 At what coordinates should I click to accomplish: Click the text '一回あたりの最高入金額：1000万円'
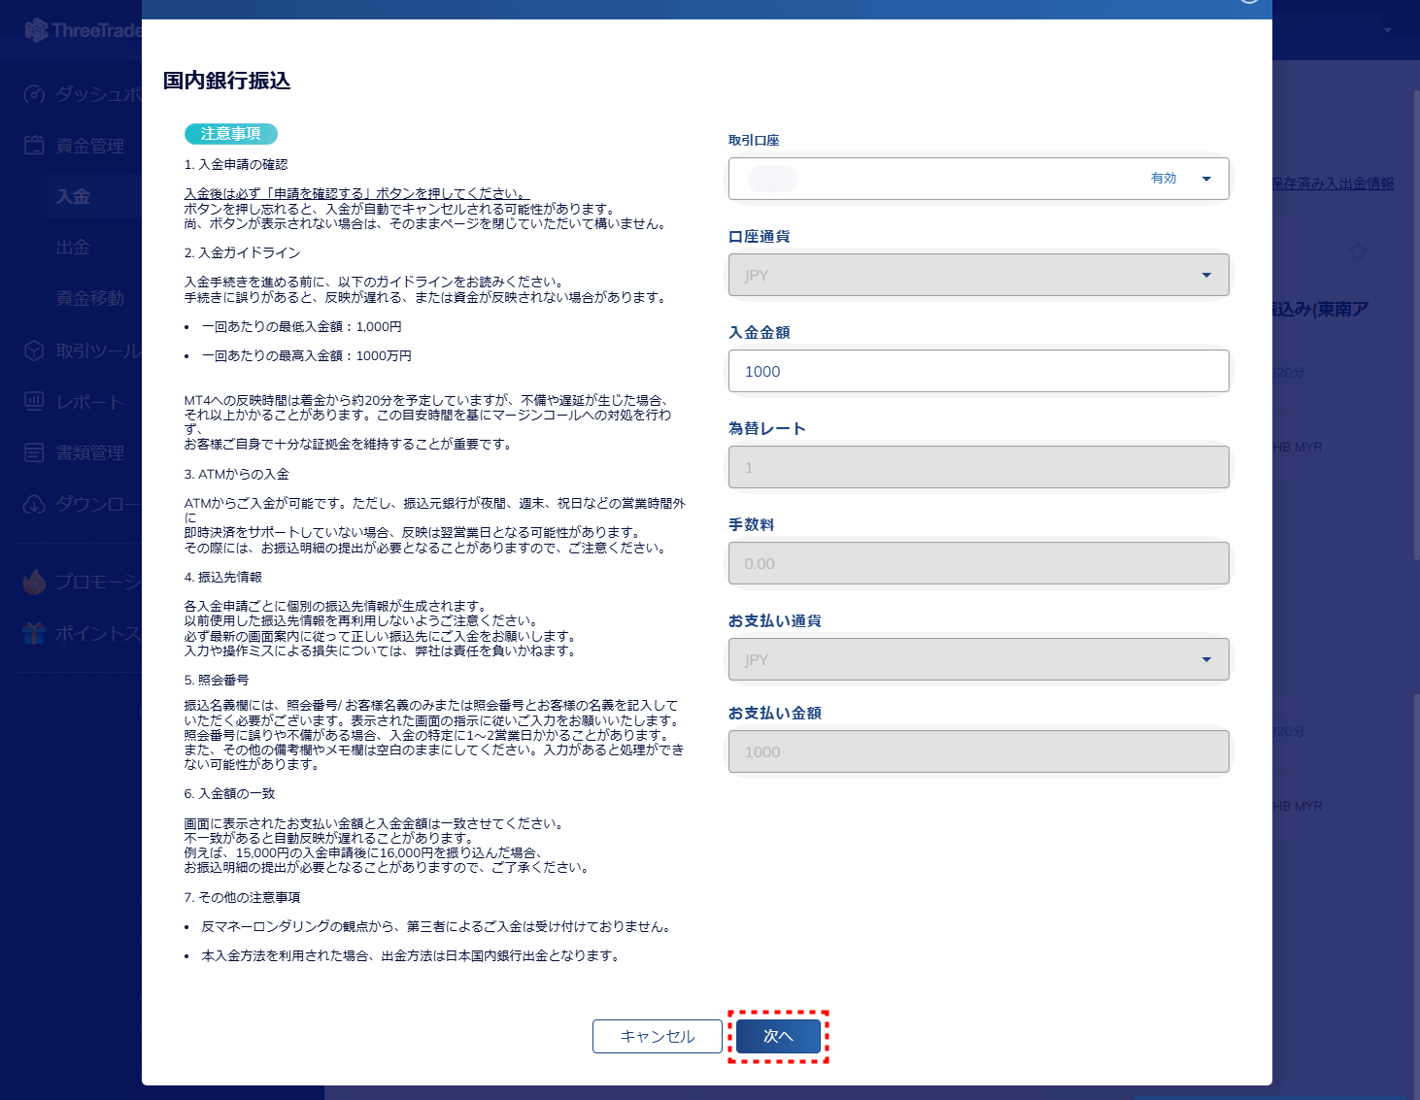point(306,356)
